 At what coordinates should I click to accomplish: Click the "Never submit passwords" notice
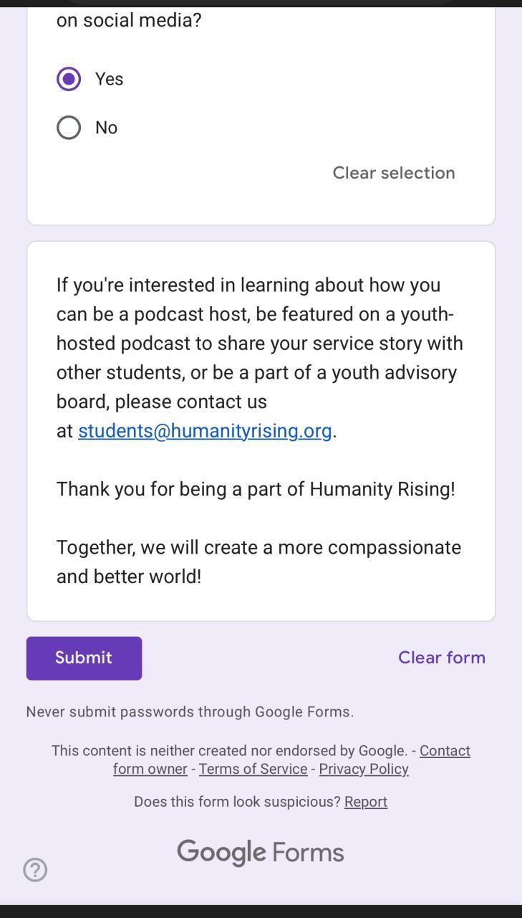190,711
